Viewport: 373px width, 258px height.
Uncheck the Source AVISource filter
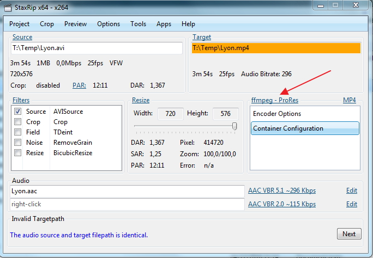pos(17,112)
